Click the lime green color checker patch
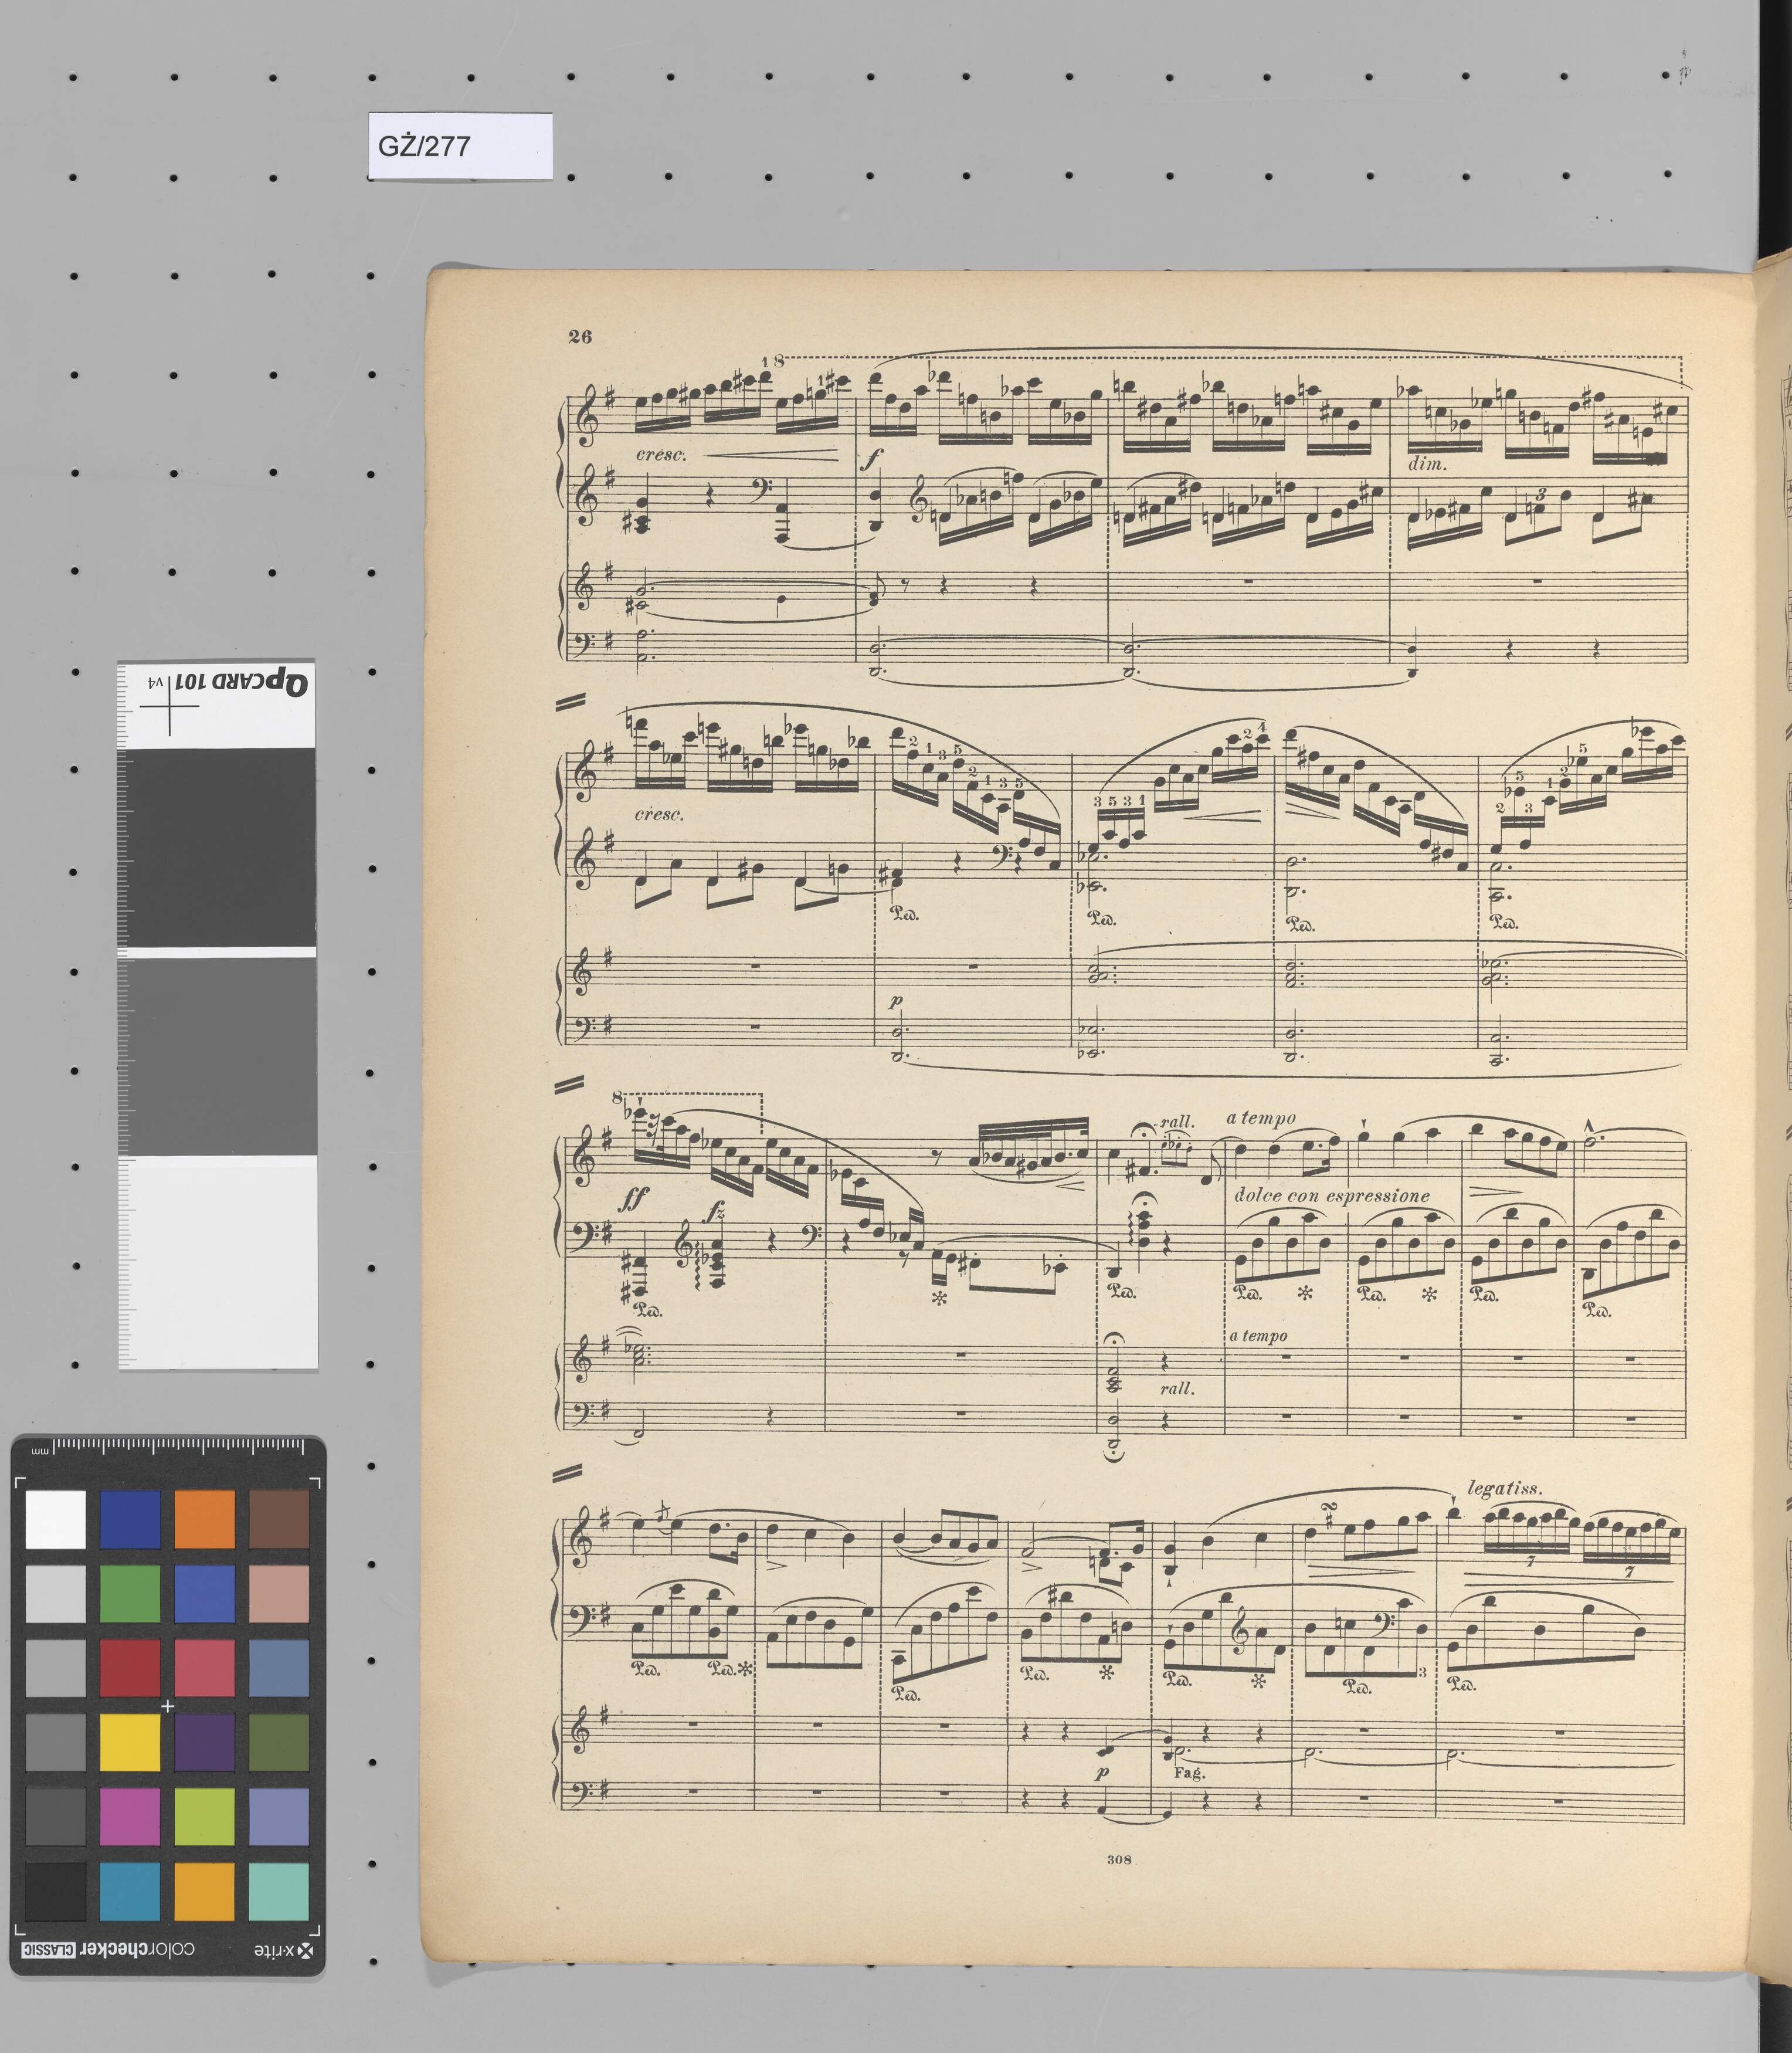This screenshot has width=1792, height=2053. tap(204, 1817)
